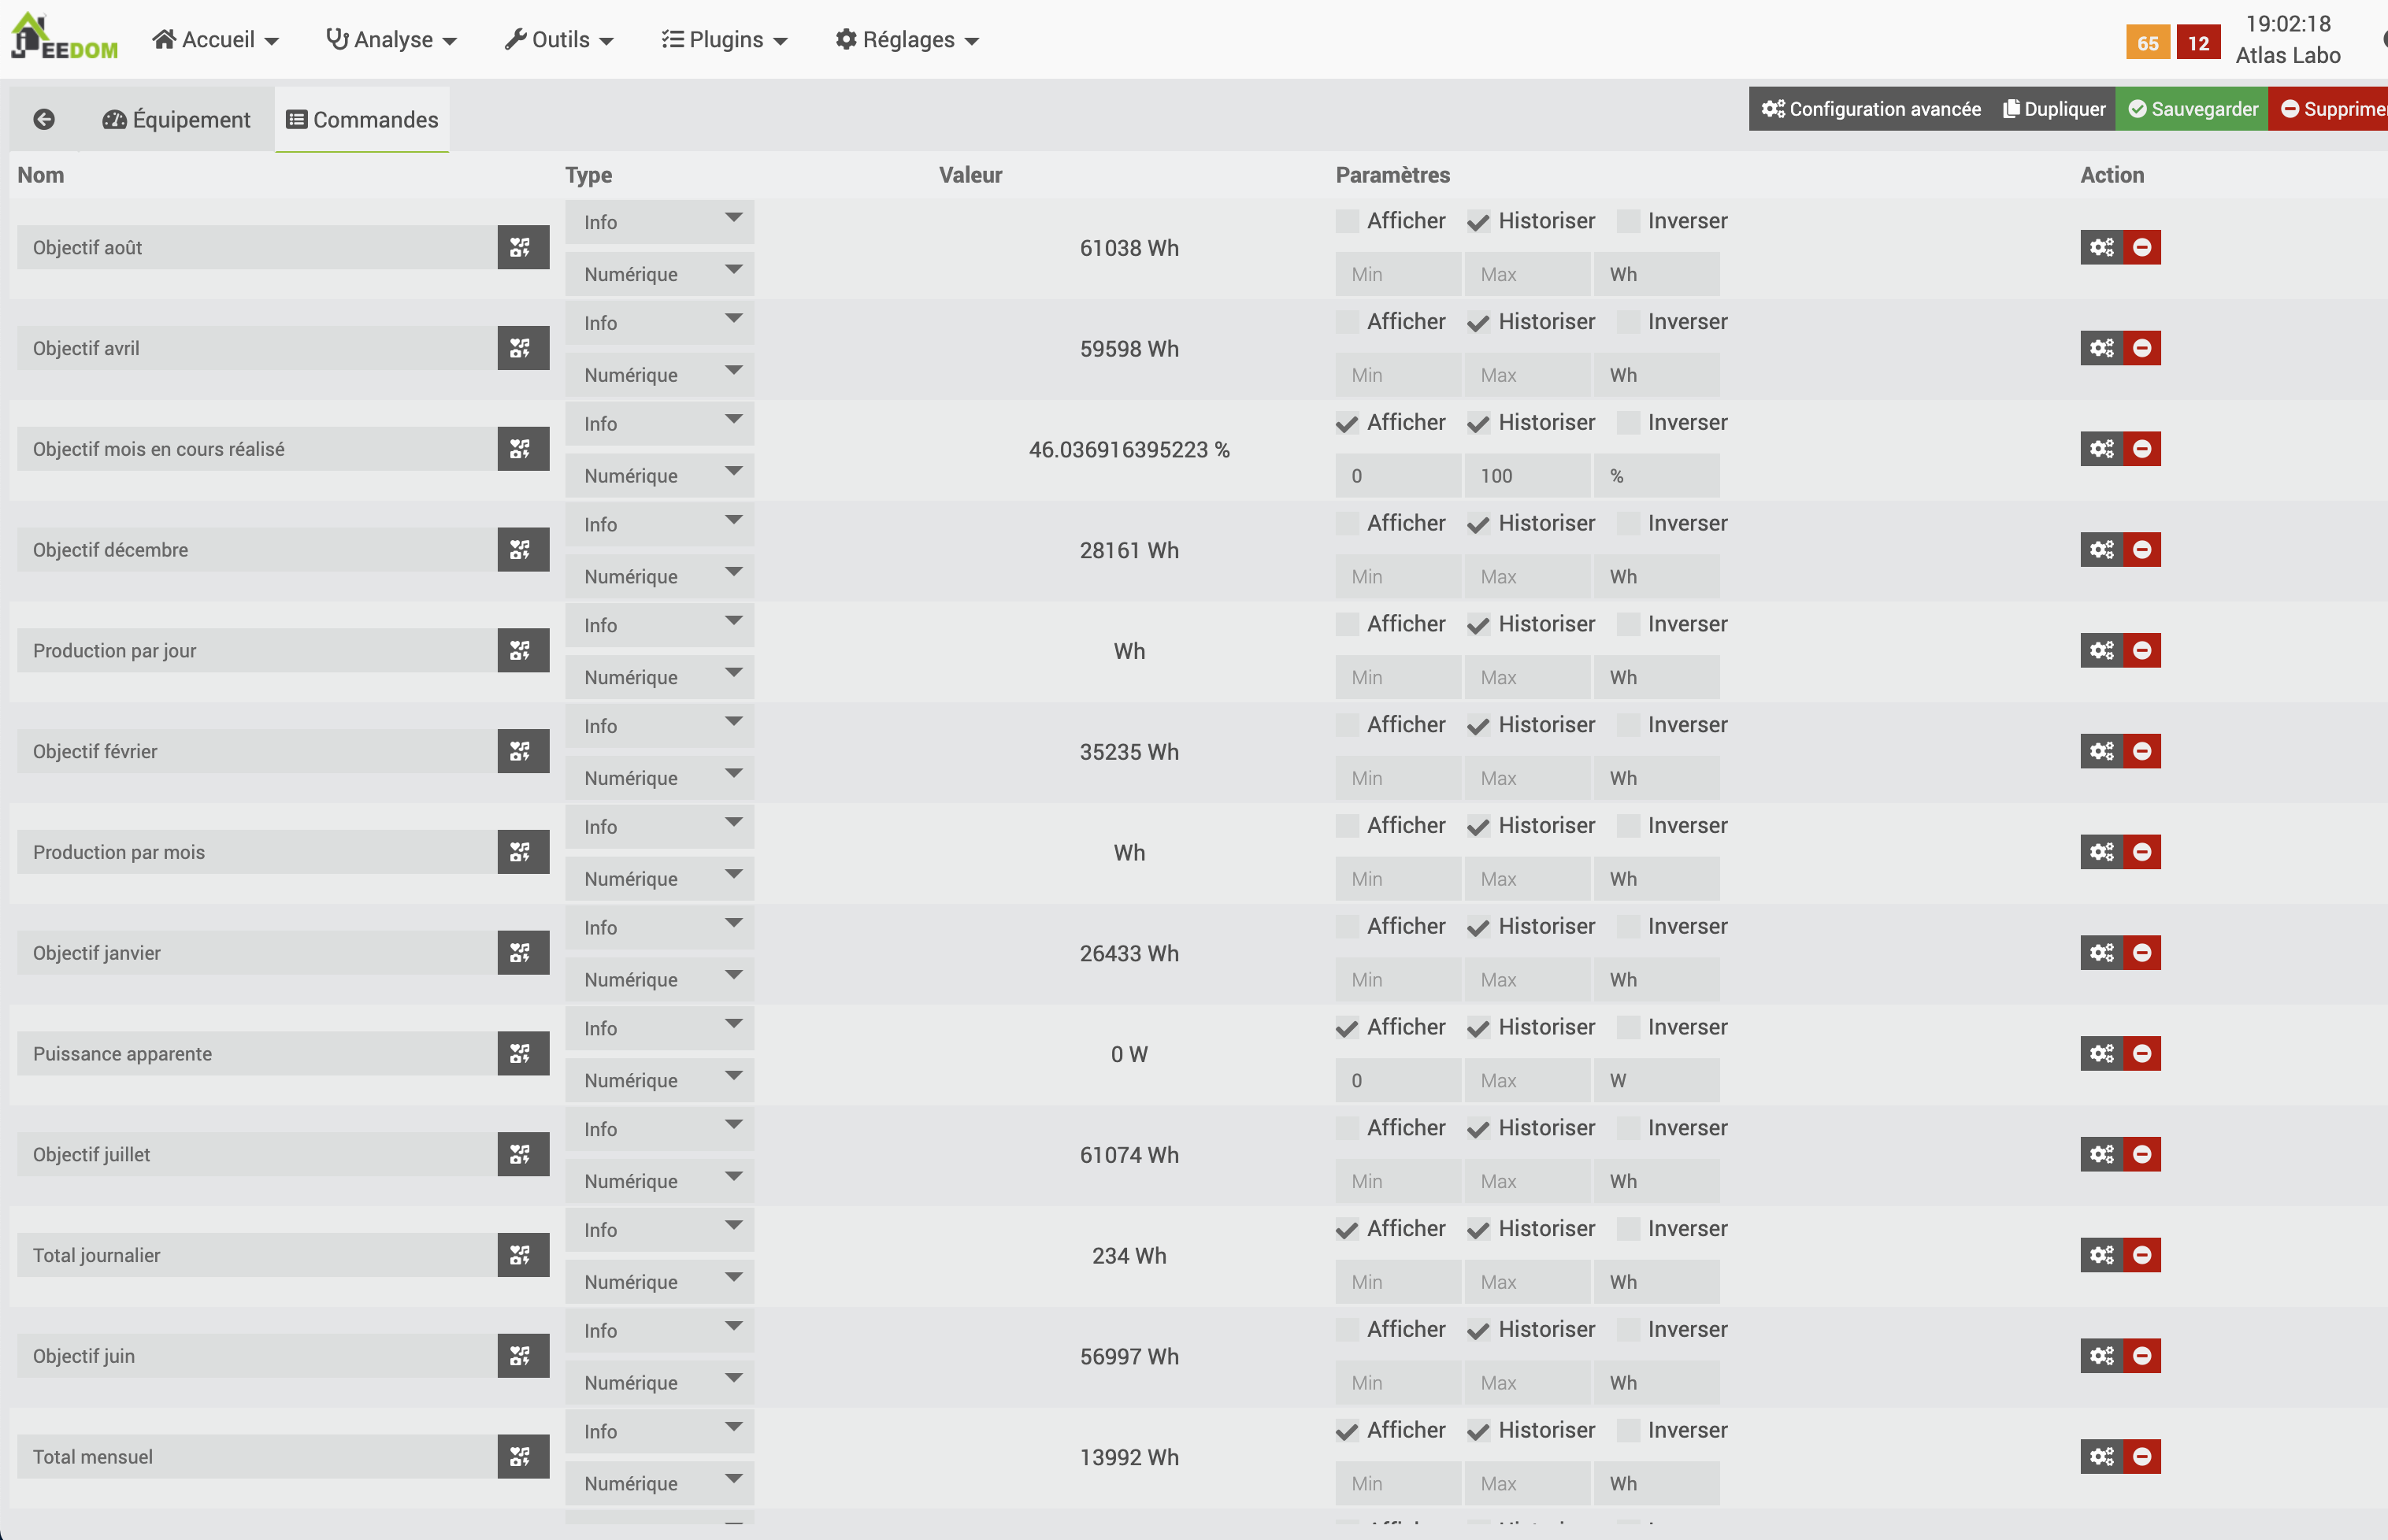This screenshot has width=2388, height=1540.
Task: Open the Plugins menu
Action: tap(725, 40)
